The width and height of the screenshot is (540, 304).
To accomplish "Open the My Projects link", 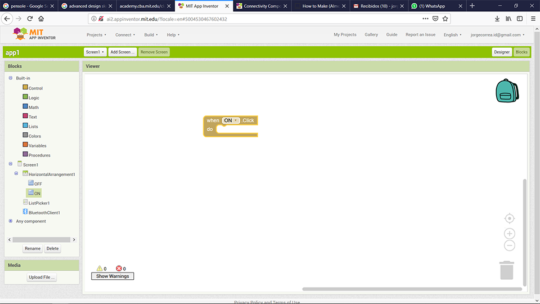I will (x=345, y=34).
